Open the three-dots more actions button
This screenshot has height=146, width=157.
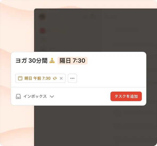[72, 78]
